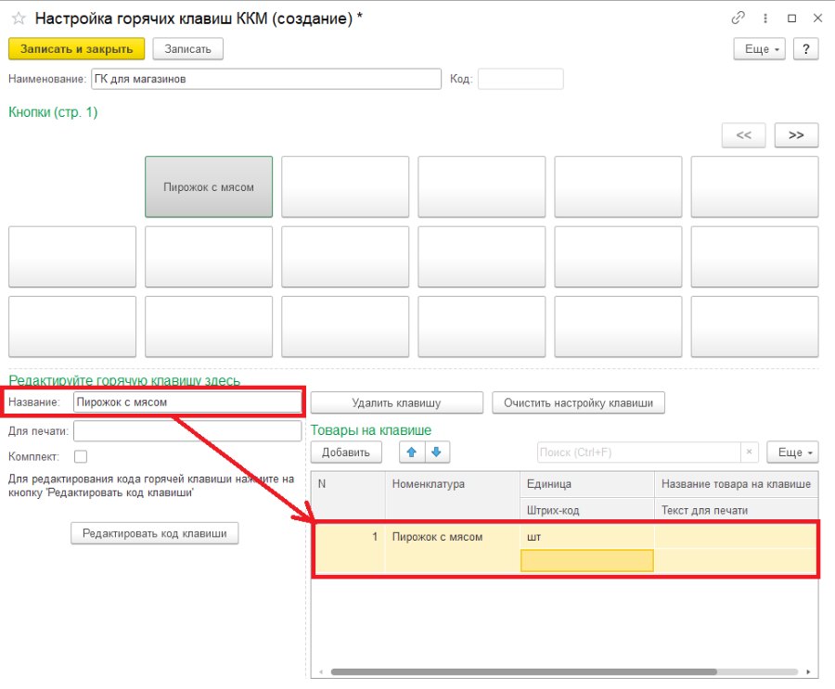Click the Наименование input field
Screen dimensions: 835x689
(266, 79)
